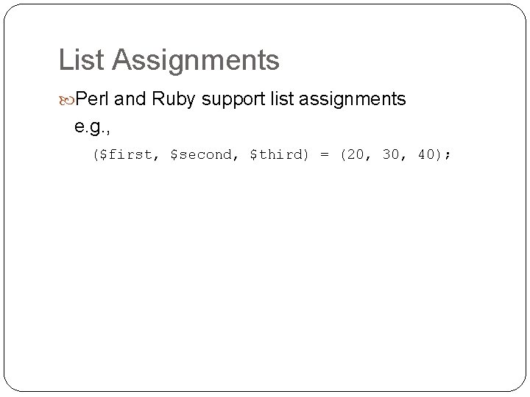The width and height of the screenshot is (530, 397).
Task: Select the "$second" variable in the code
Action: coord(202,155)
